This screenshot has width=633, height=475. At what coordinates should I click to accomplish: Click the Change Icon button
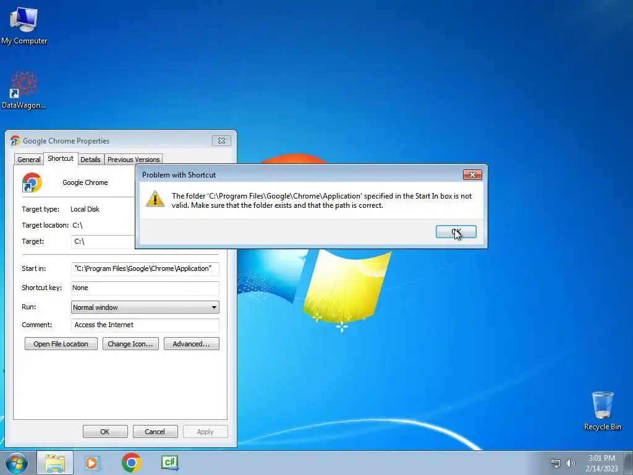tap(130, 344)
